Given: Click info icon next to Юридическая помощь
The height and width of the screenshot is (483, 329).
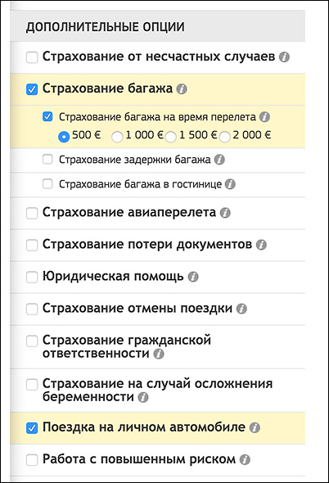Looking at the screenshot, I should click(193, 277).
